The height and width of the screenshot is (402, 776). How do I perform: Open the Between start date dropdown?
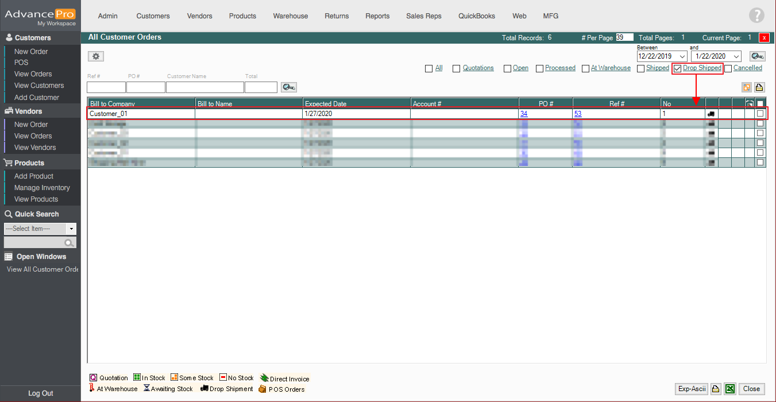[682, 56]
